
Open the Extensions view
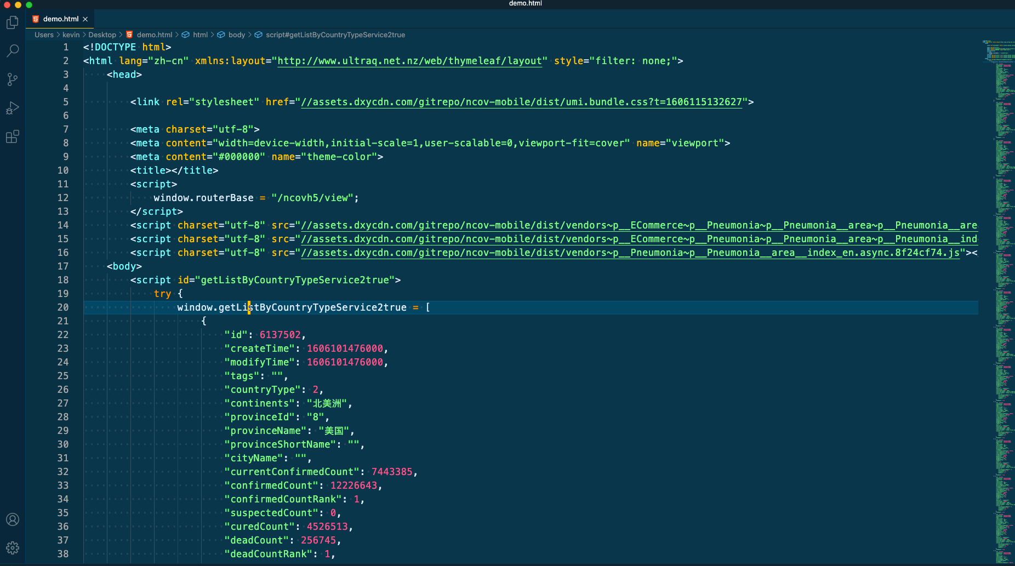pos(13,136)
